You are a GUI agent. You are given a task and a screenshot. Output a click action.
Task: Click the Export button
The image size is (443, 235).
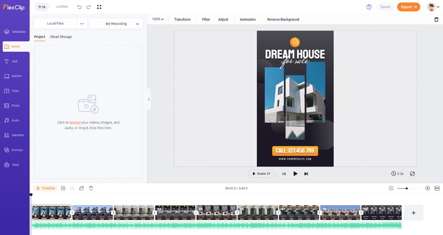[409, 7]
